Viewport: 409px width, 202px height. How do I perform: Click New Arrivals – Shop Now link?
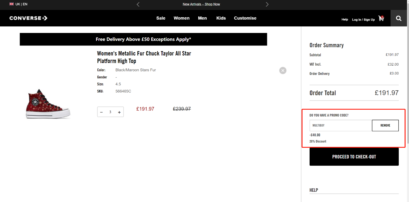(201, 4)
